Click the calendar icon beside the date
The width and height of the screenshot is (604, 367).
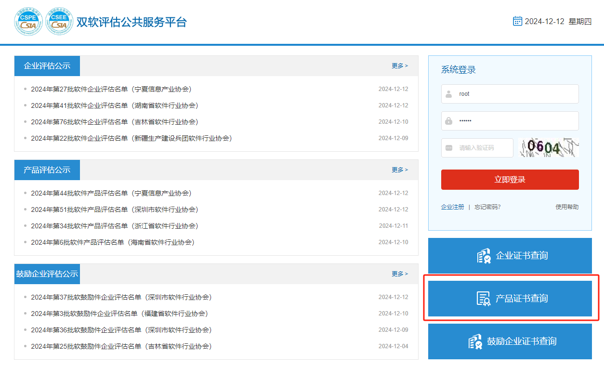(517, 21)
